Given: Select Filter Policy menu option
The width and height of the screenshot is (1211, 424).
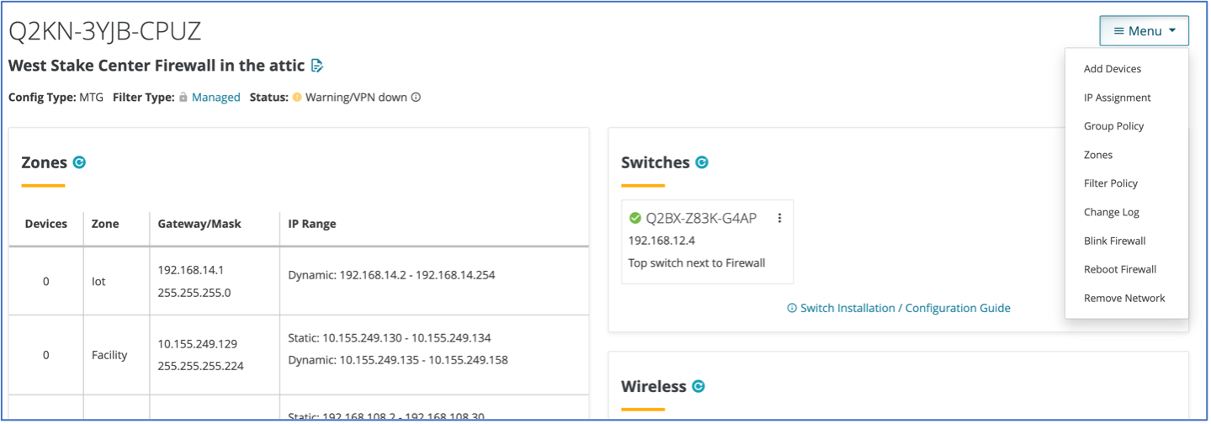Looking at the screenshot, I should click(1110, 183).
